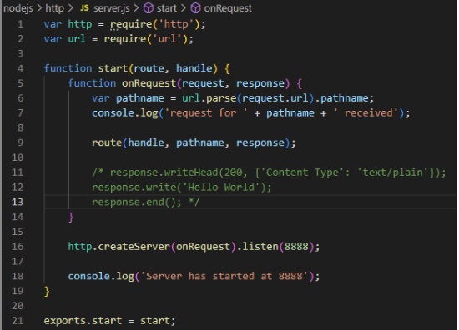Viewport: 459px width, 330px height.
Task: Open the http breadcrumb folder
Action: [x=55, y=8]
